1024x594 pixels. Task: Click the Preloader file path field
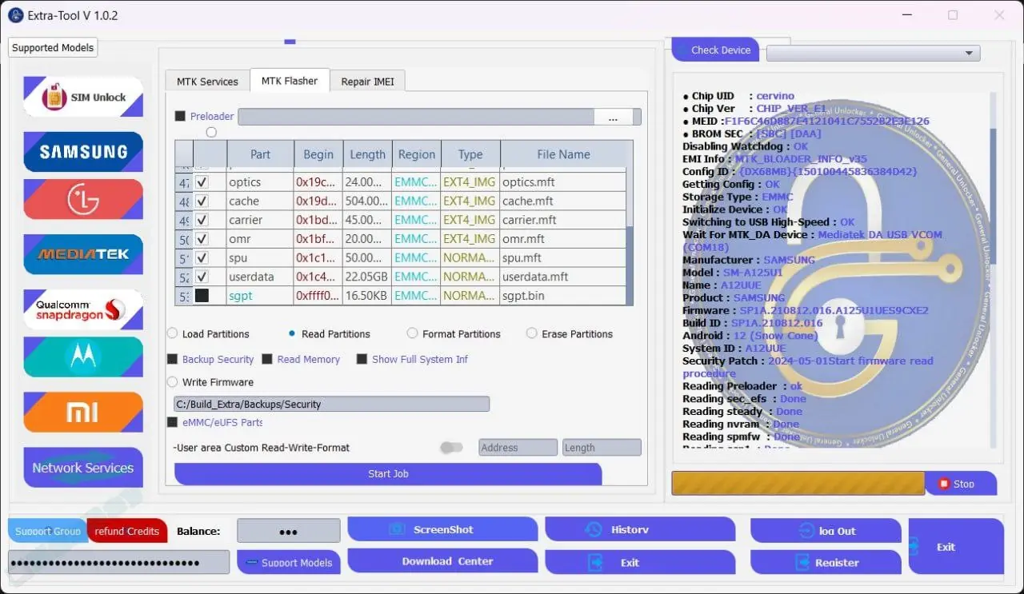pos(416,118)
